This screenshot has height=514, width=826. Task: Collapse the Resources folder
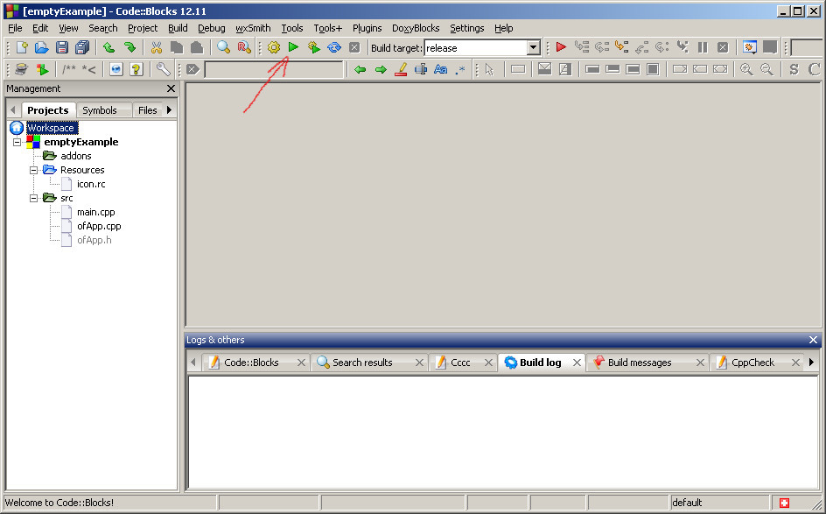click(33, 170)
